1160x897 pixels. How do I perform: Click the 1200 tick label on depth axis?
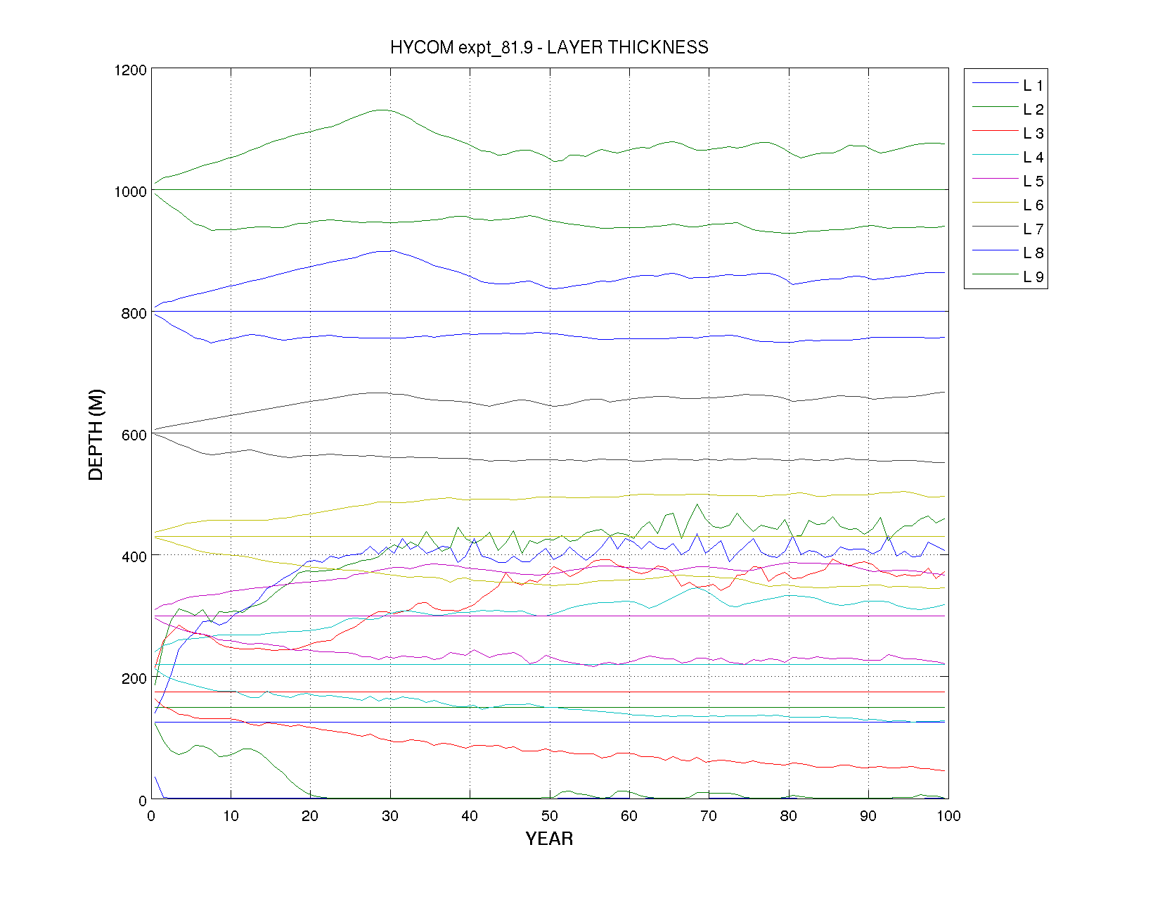130,70
